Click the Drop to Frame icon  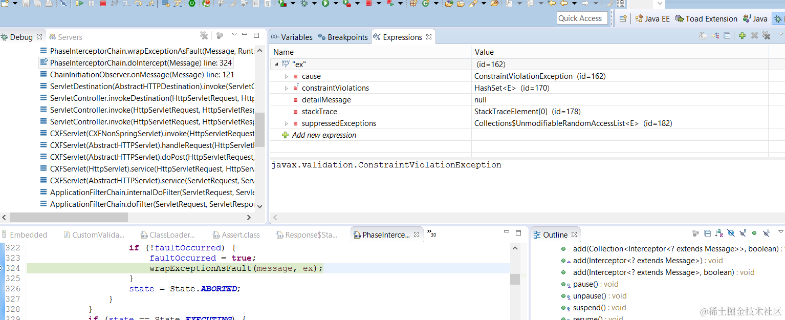tap(166, 3)
